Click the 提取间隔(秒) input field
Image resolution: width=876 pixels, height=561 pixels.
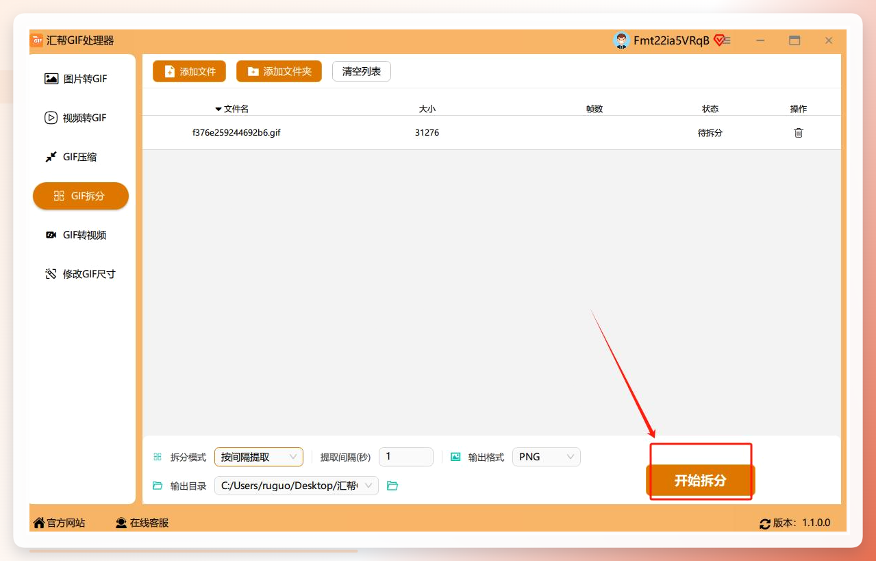point(406,457)
